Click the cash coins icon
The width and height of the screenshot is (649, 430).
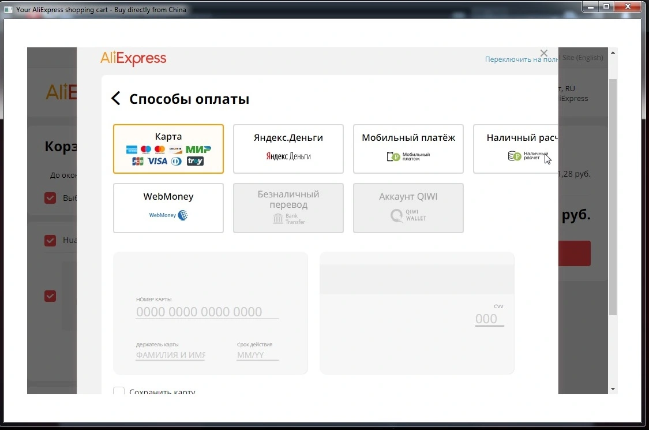514,156
